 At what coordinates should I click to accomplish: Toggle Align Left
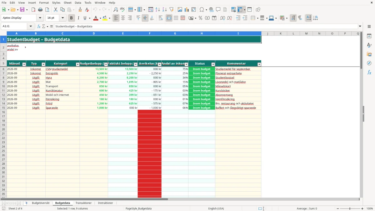(116, 18)
